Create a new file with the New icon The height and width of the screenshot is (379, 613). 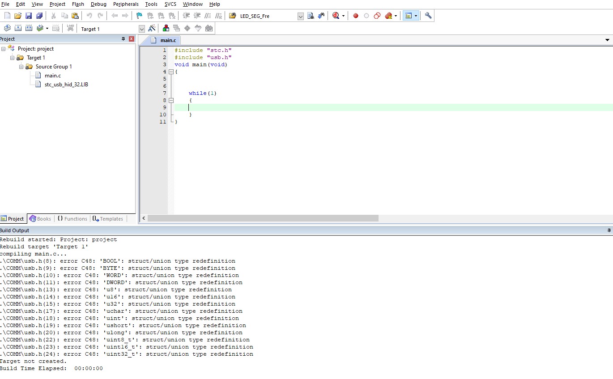(7, 16)
